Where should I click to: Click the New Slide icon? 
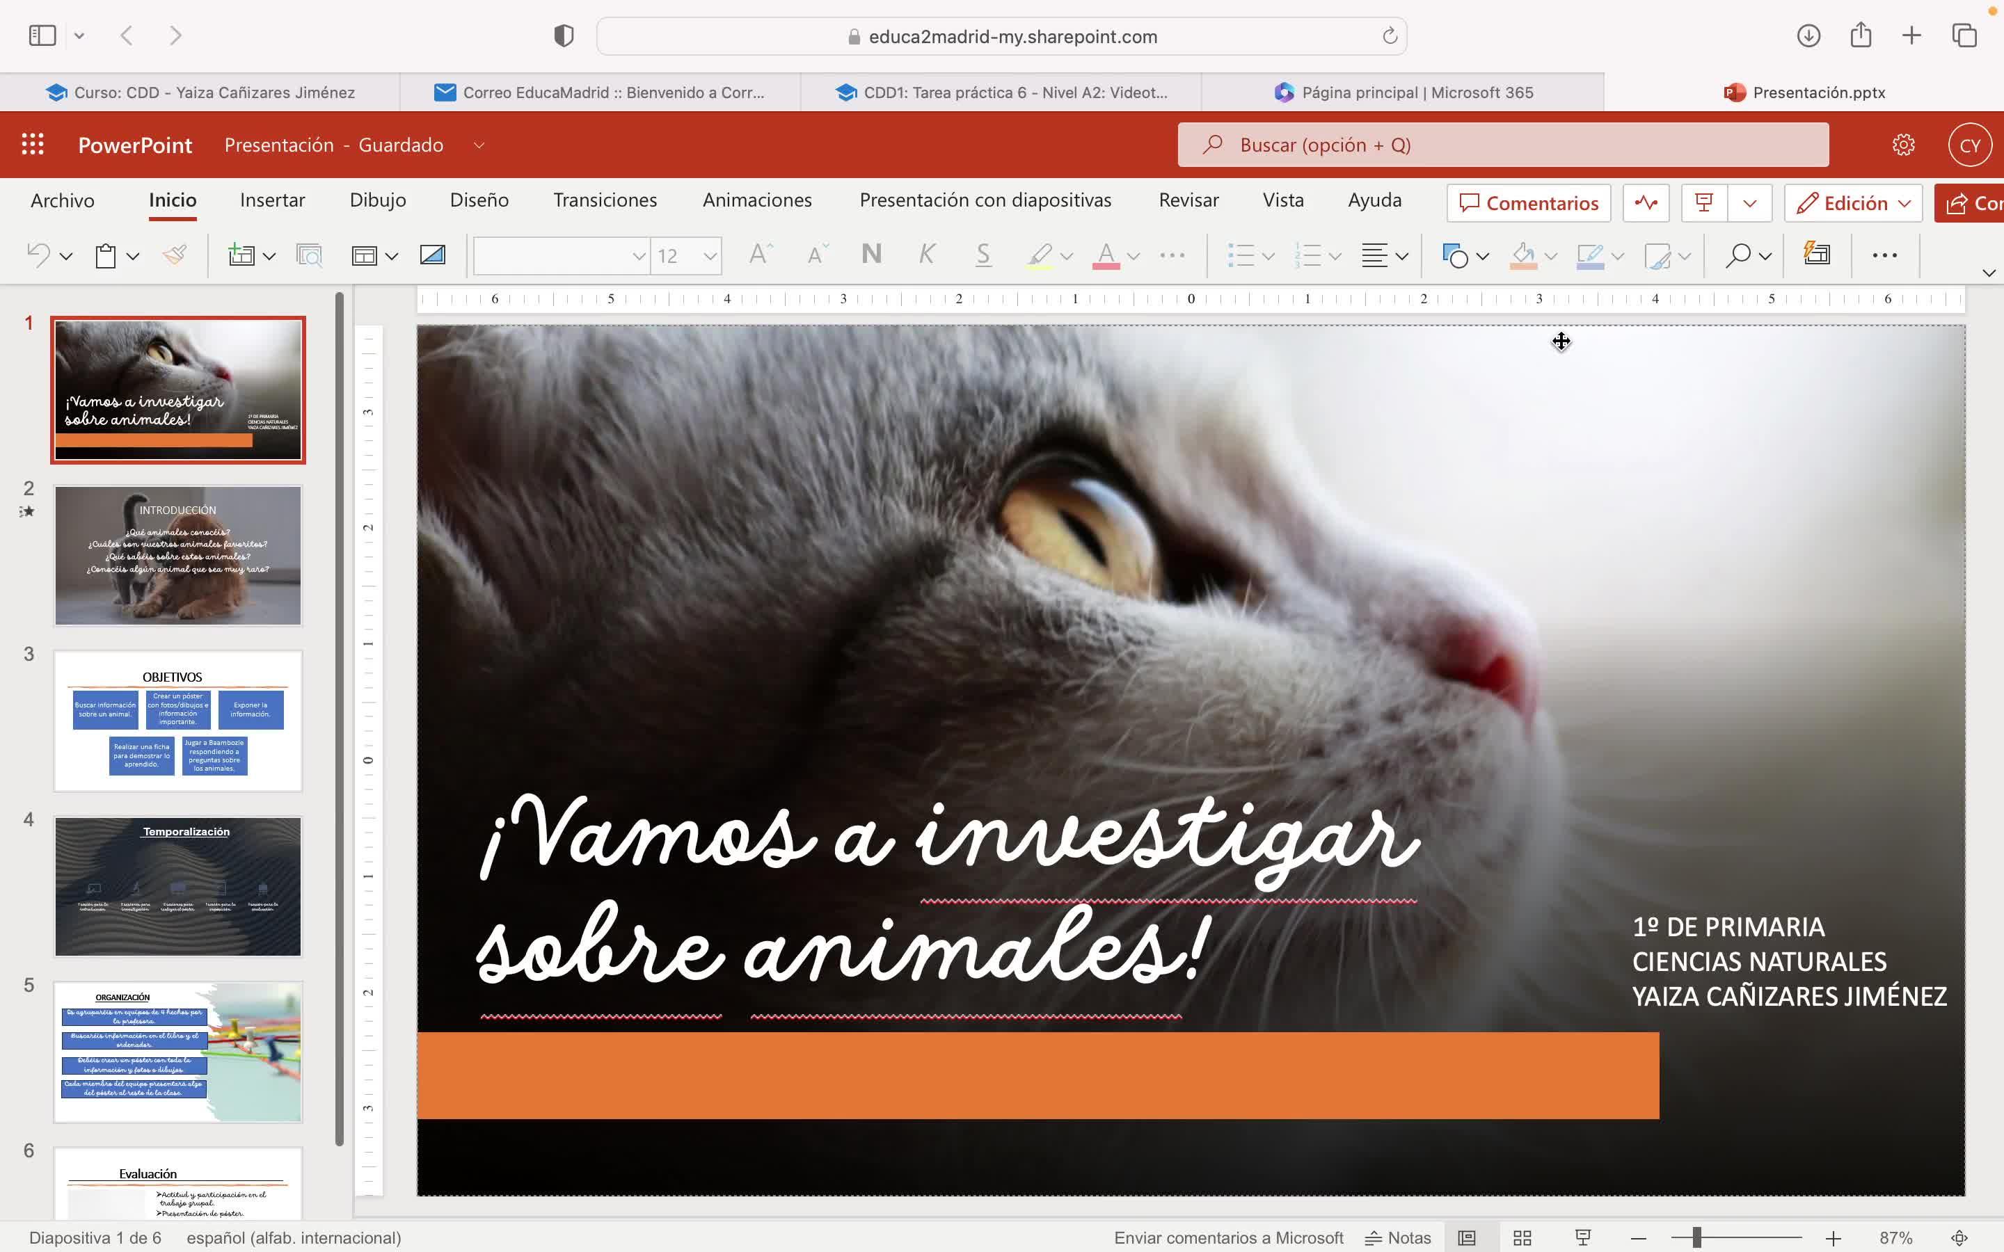coord(241,255)
